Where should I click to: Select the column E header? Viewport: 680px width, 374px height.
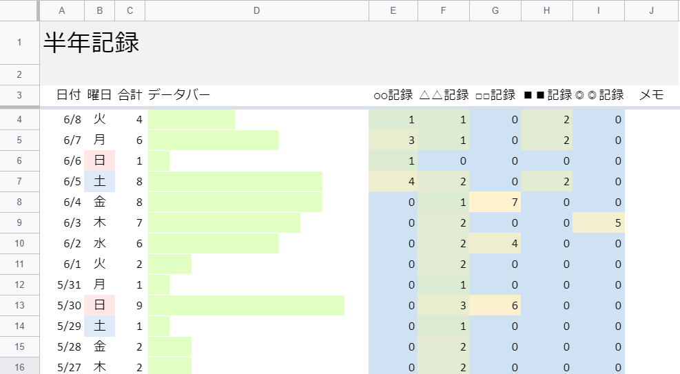point(393,10)
